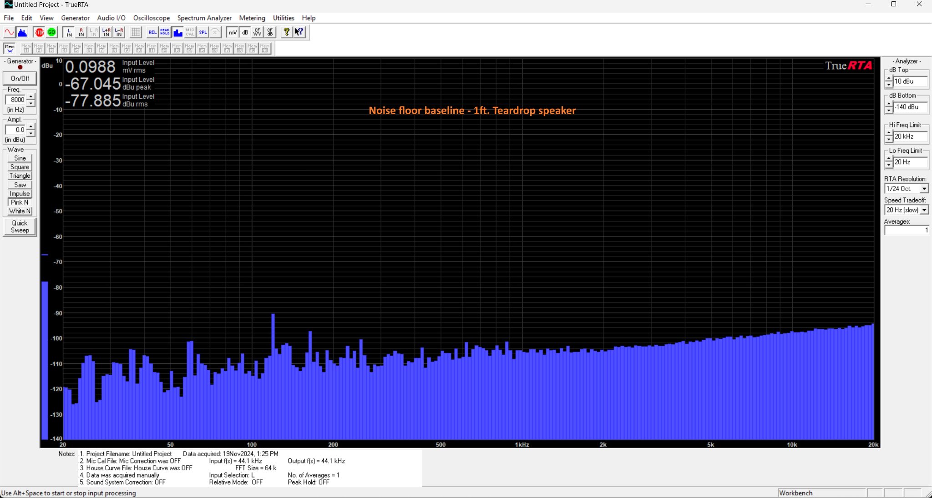Open the Speed Tradeoff dropdown
Viewport: 932px width, 498px height.
[924, 210]
